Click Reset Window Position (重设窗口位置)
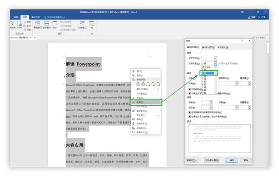The width and height of the screenshot is (279, 178). pyautogui.click(x=68, y=30)
